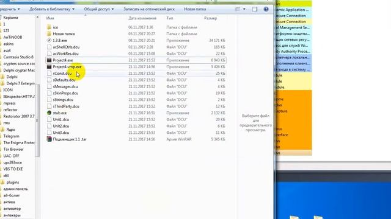Click the Unit2.dcu file icon

tap(49, 126)
